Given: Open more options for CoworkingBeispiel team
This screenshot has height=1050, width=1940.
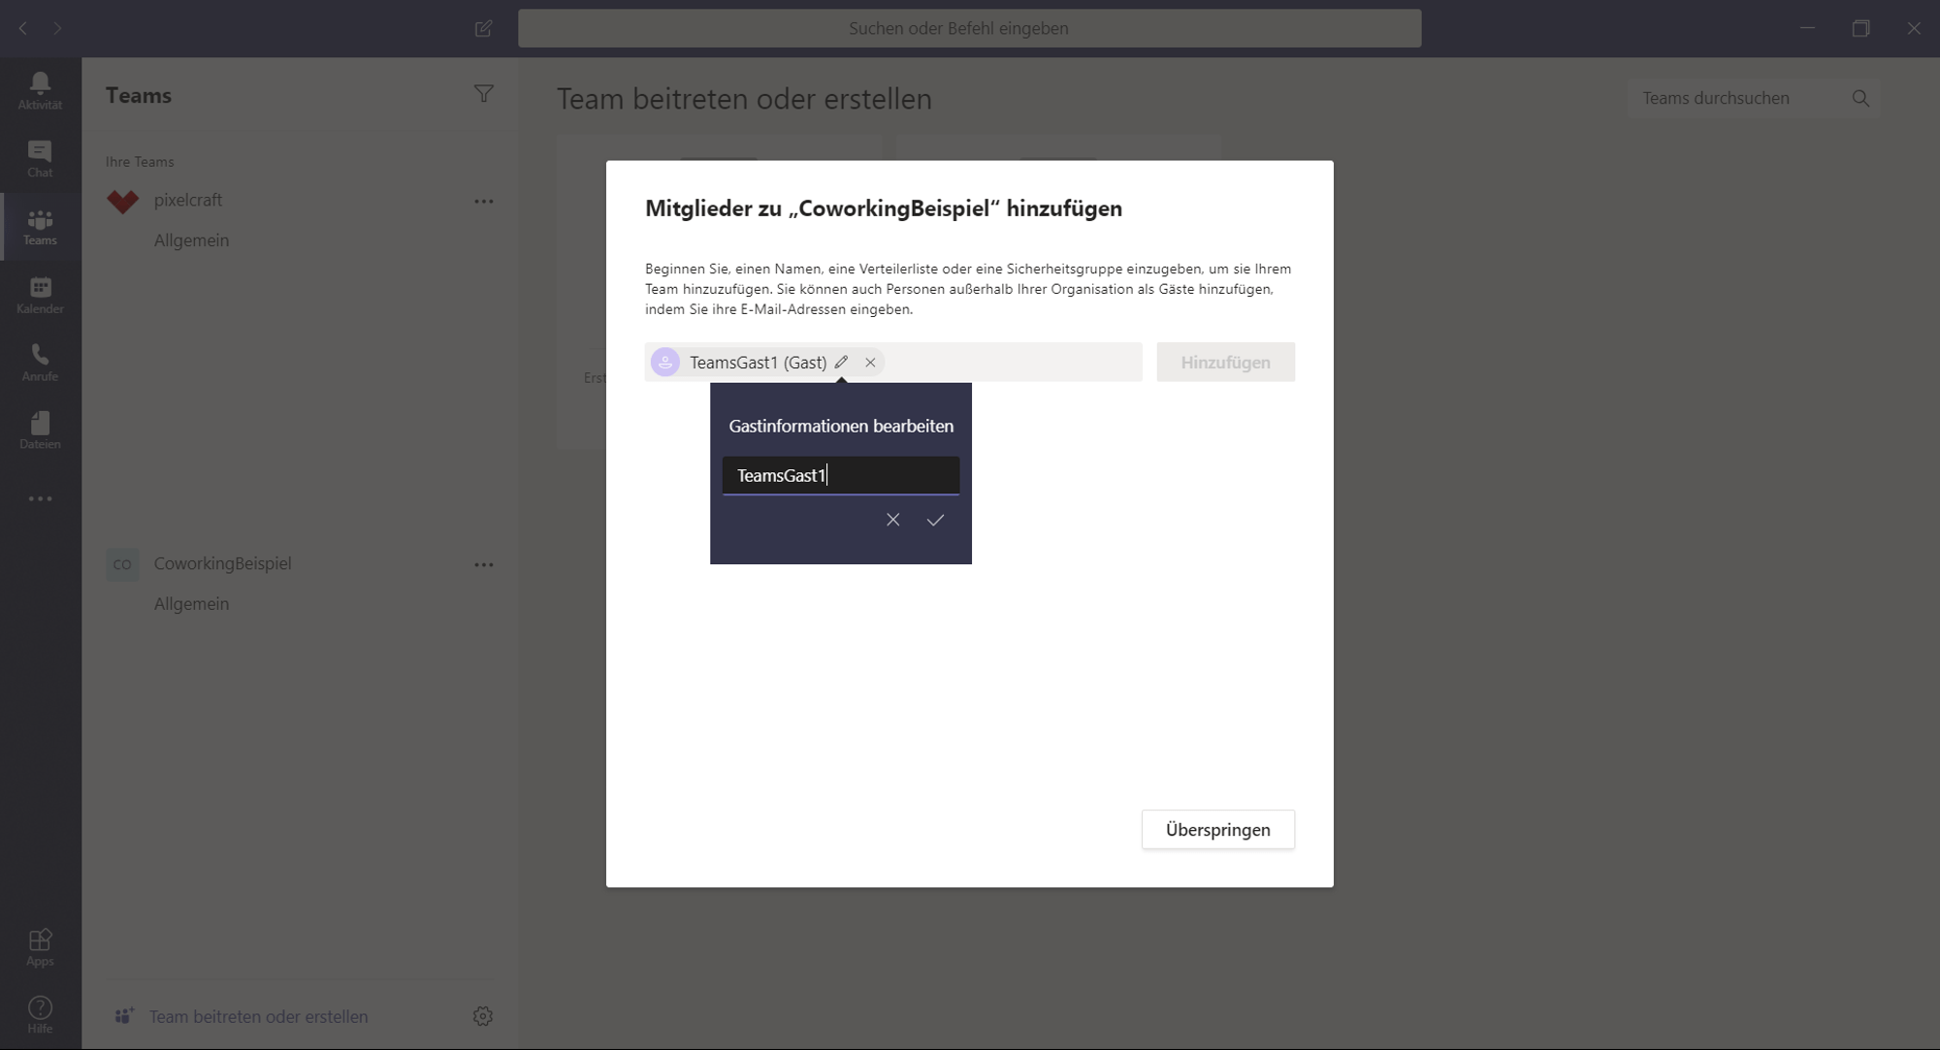Looking at the screenshot, I should click(x=483, y=564).
